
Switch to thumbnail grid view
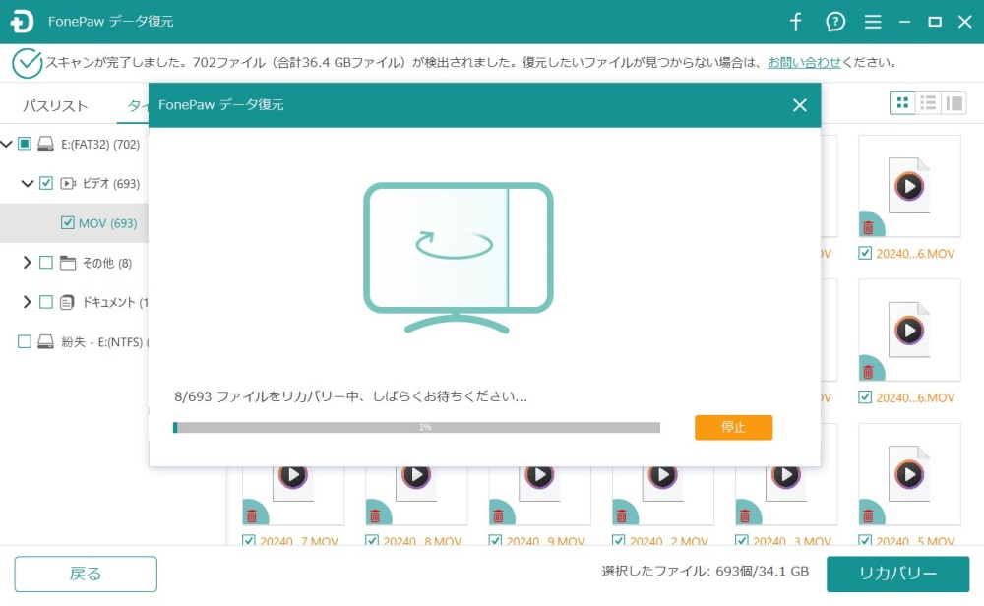pyautogui.click(x=902, y=103)
